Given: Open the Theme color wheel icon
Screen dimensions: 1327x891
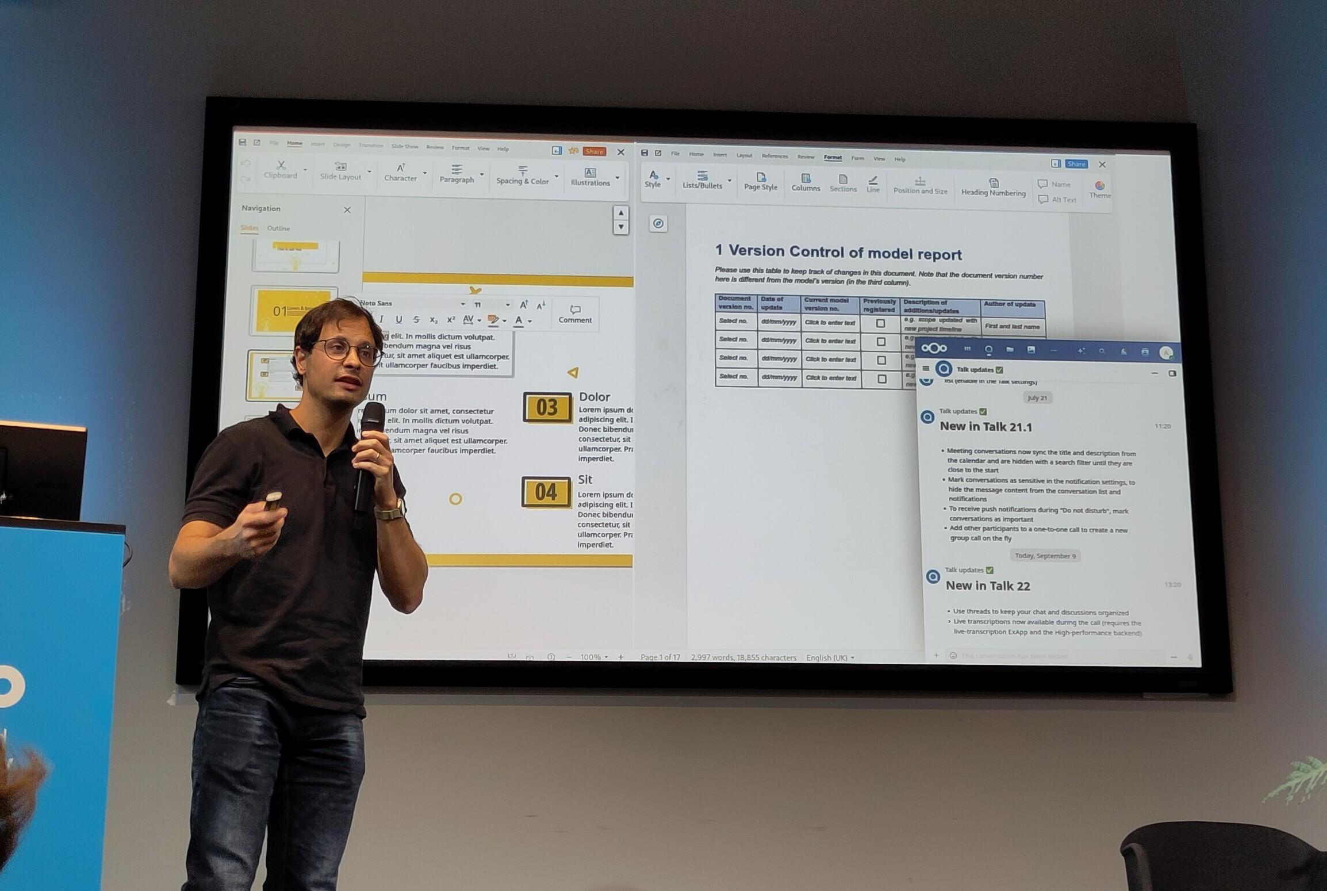Looking at the screenshot, I should (x=1099, y=186).
